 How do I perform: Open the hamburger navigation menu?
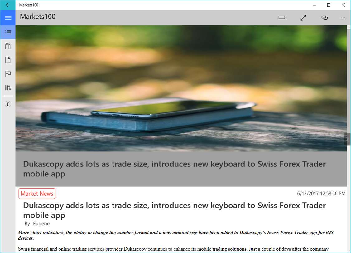point(8,18)
